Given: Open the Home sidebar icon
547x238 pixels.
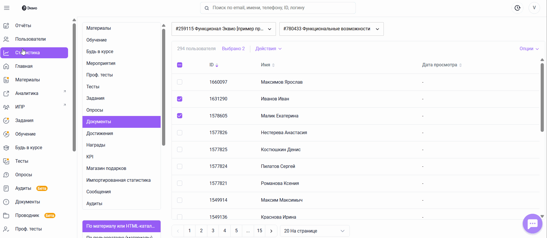Looking at the screenshot, I should pos(6,66).
